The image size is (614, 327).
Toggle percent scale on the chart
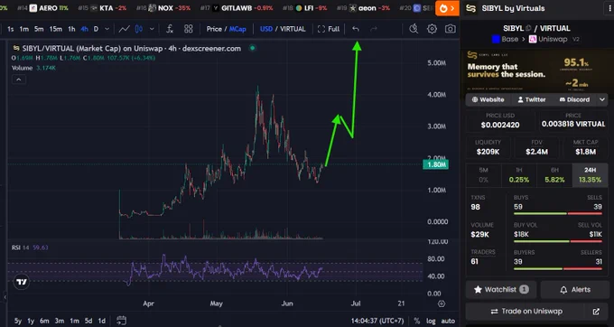coord(416,321)
